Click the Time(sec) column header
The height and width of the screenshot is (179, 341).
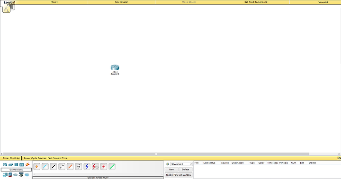pos(272,163)
